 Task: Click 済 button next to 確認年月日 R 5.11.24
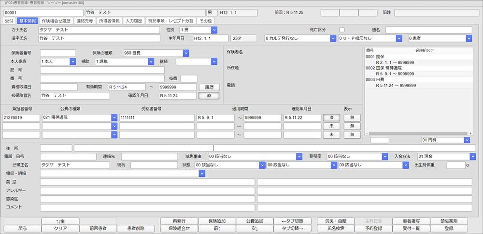click(209, 96)
